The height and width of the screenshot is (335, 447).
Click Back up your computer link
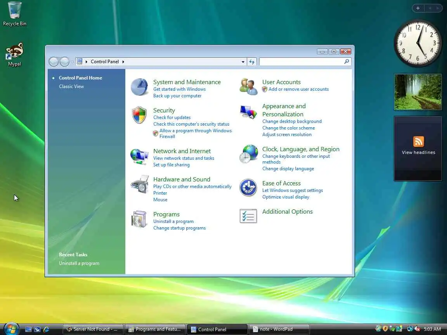click(x=177, y=96)
